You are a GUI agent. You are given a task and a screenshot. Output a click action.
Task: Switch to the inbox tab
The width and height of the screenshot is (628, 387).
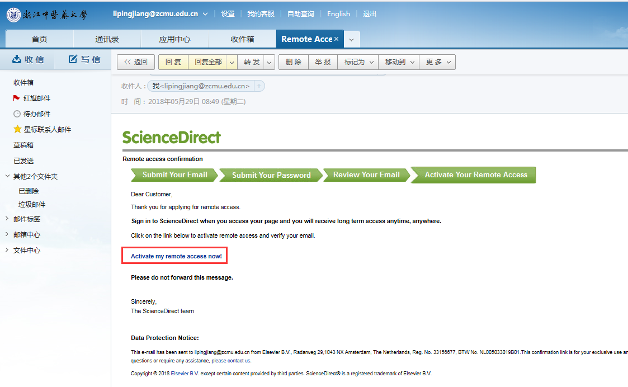242,39
